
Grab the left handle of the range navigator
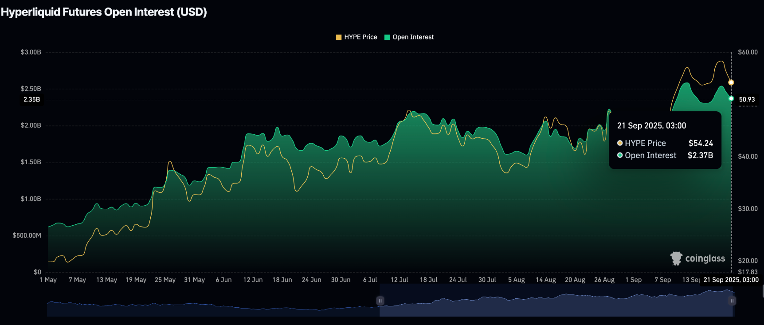380,301
